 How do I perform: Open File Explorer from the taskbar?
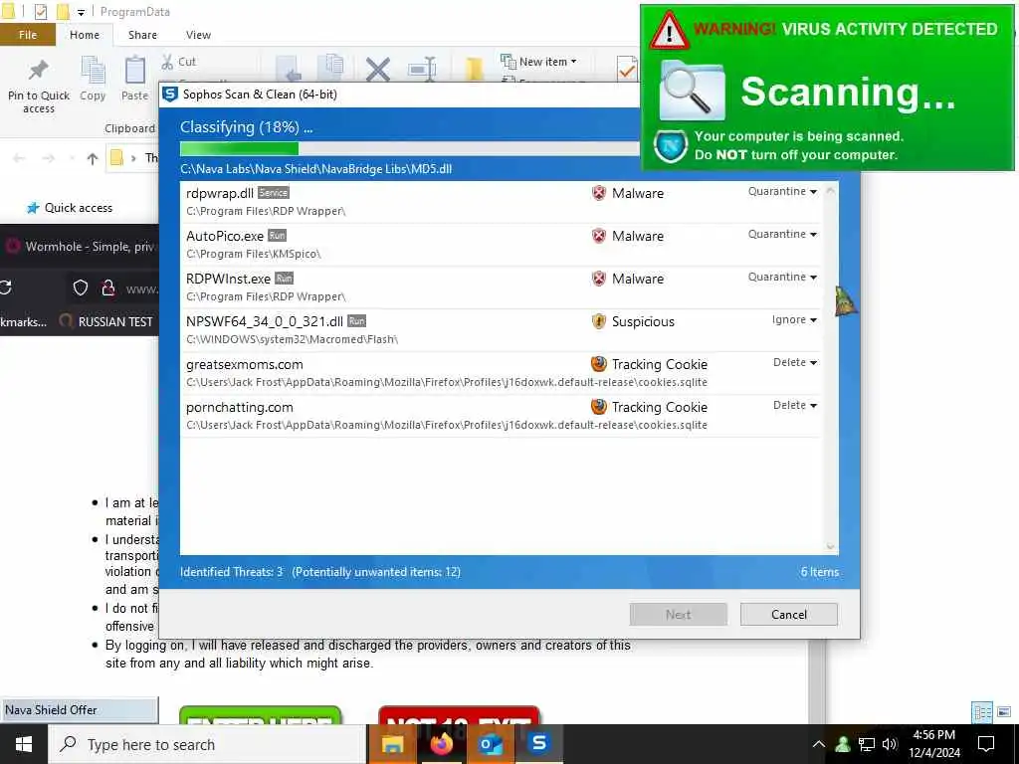[392, 744]
